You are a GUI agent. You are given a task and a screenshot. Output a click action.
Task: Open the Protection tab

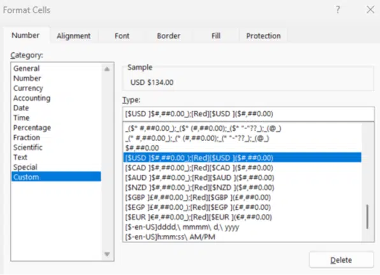(263, 36)
